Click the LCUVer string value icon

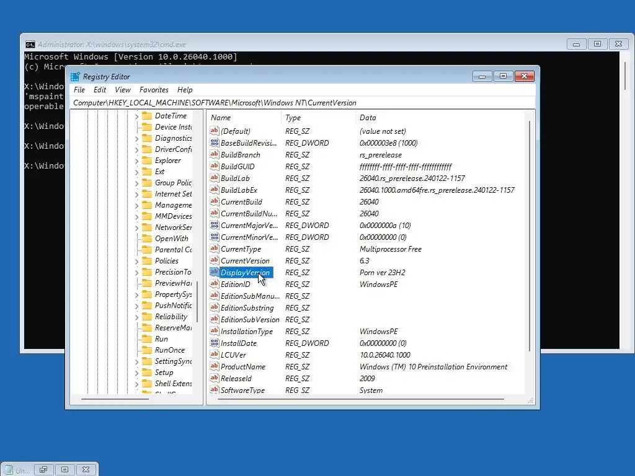pyautogui.click(x=214, y=354)
